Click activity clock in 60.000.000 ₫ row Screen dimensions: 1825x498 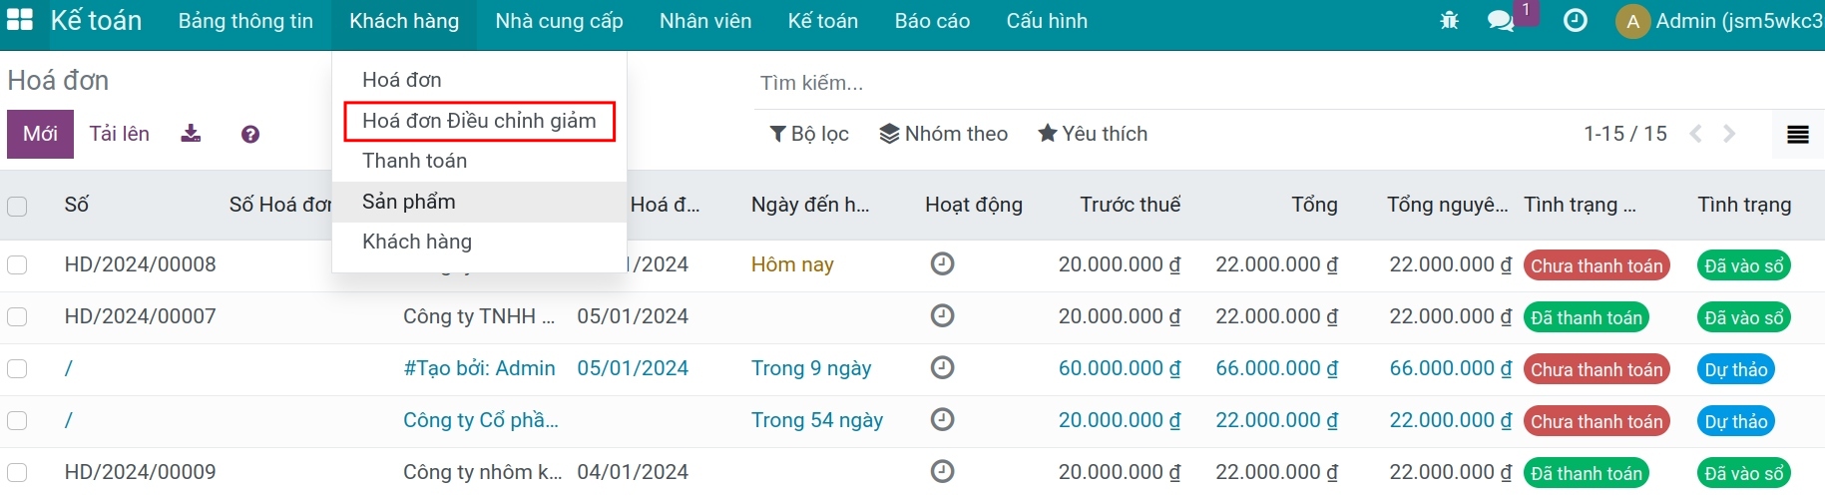click(x=942, y=367)
